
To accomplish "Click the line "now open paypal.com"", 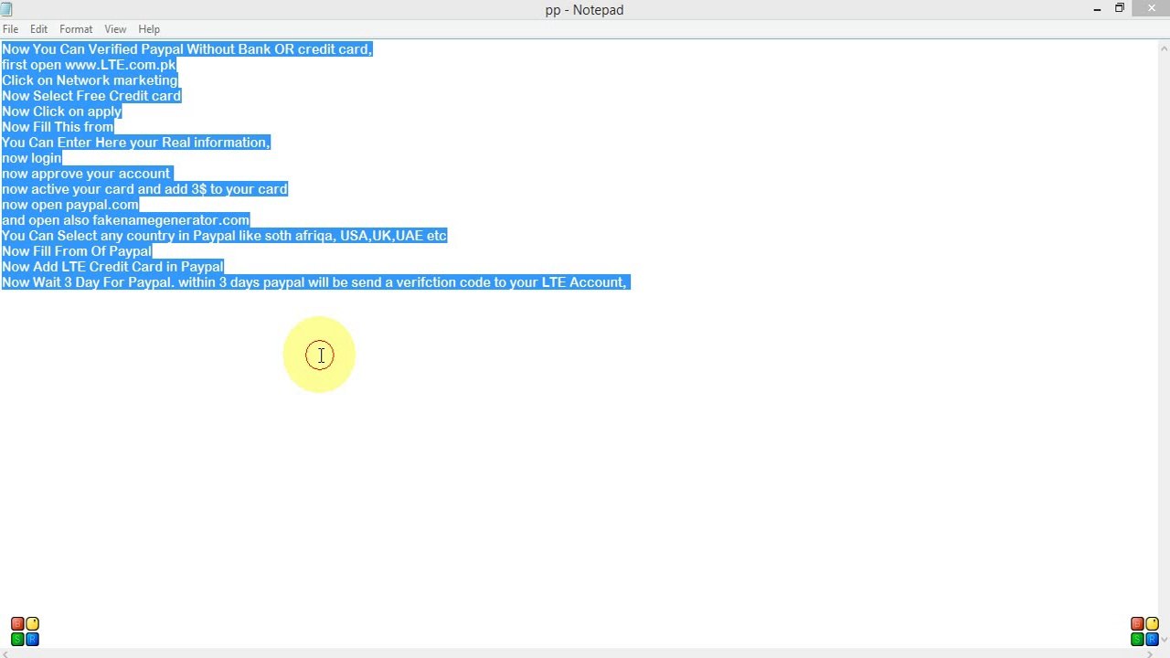I will pos(70,205).
